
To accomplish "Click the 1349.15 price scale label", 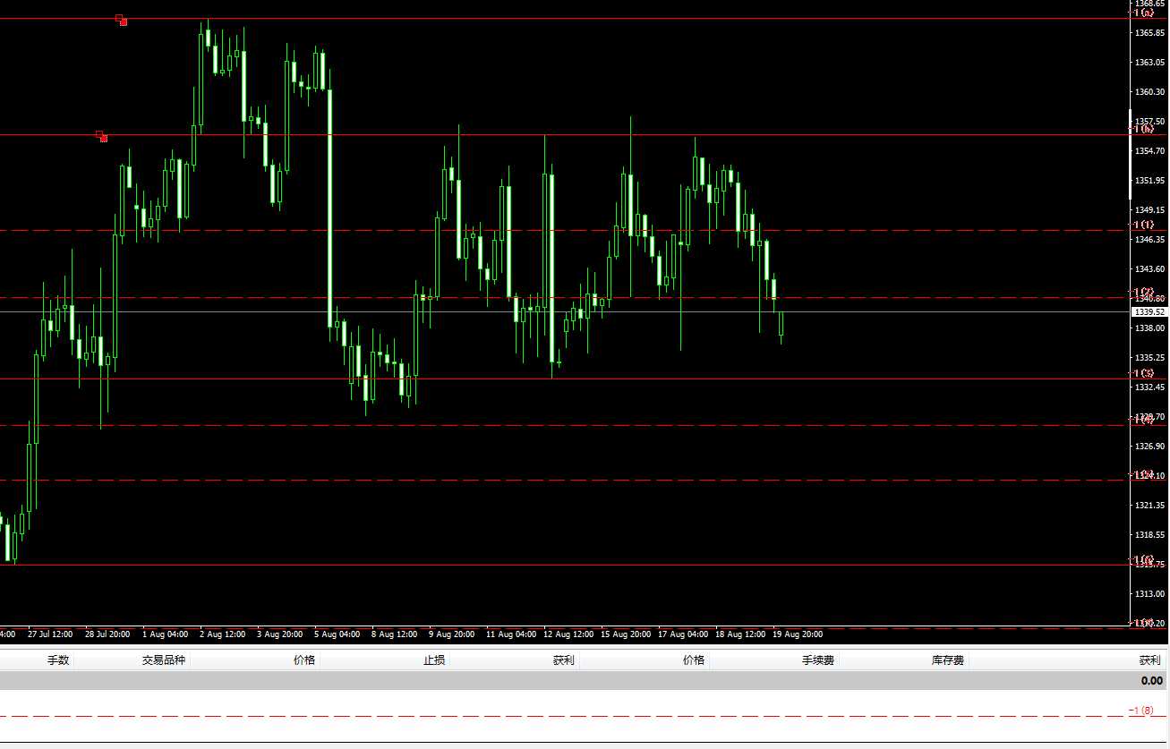I will (1149, 210).
